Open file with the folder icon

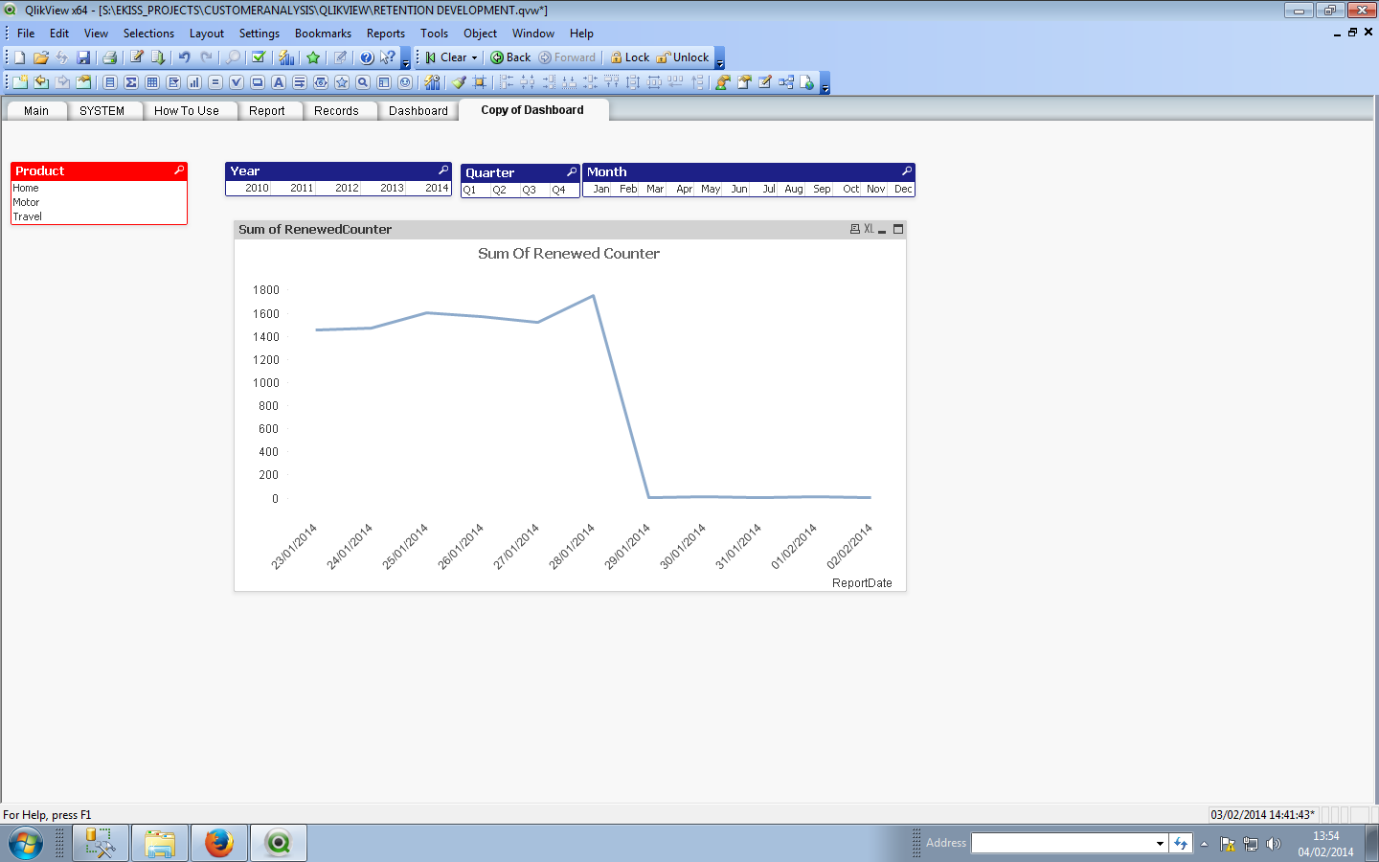tap(40, 57)
